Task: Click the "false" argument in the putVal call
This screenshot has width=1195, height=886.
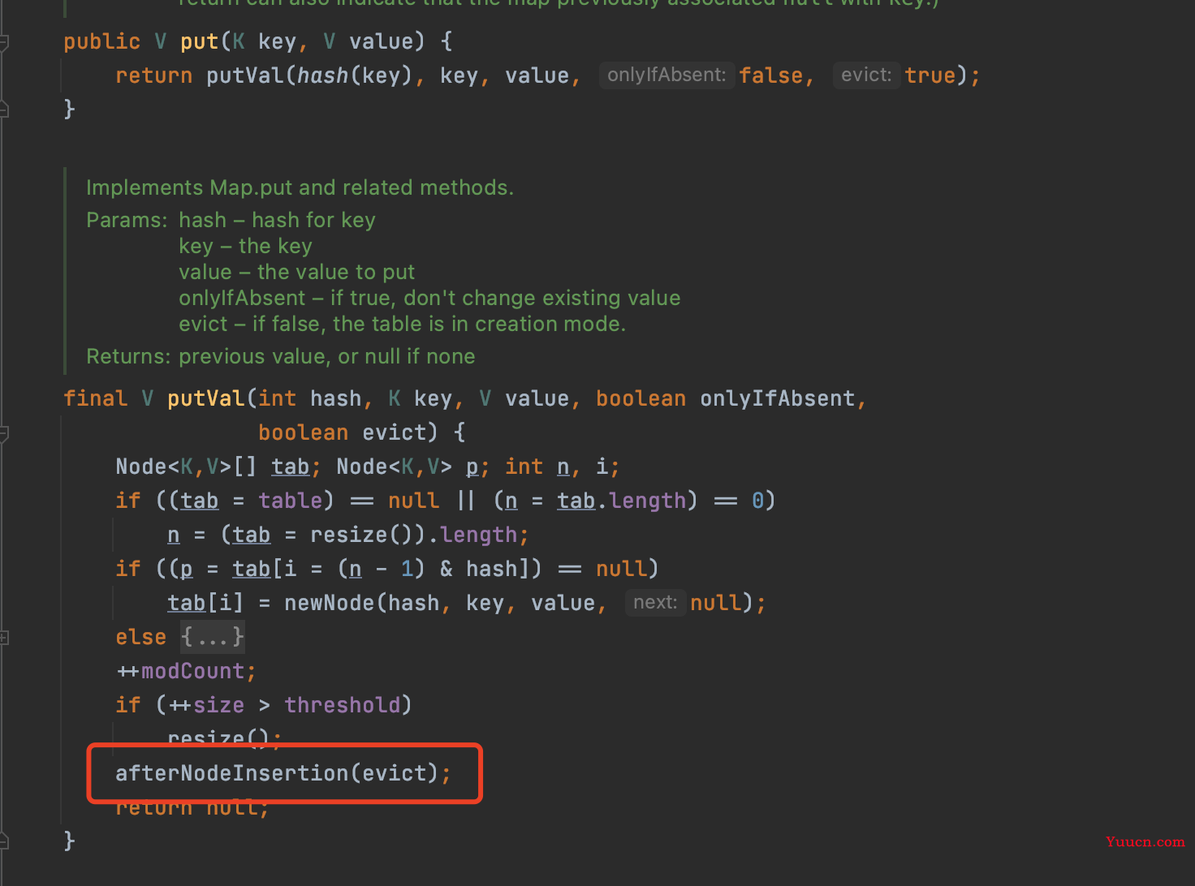Action: pos(770,75)
